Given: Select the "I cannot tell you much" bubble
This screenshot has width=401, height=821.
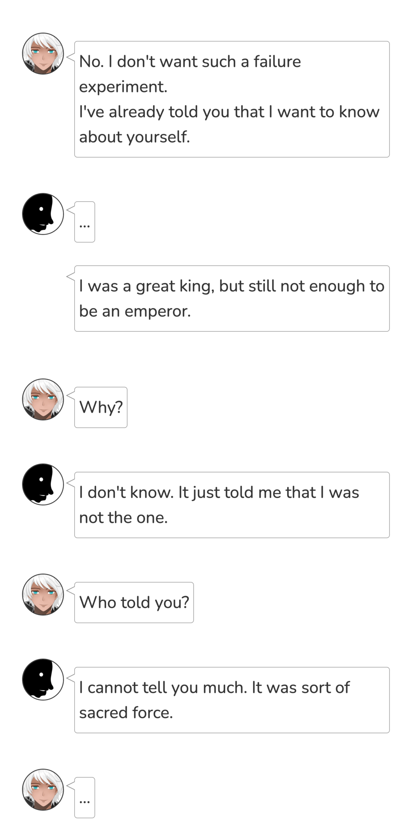Looking at the screenshot, I should [x=232, y=700].
